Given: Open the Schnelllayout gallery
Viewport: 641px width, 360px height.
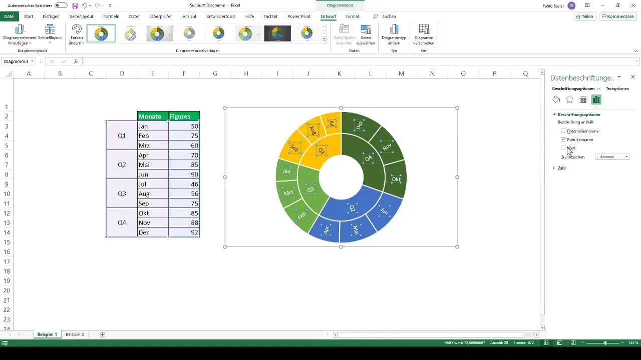Looking at the screenshot, I should pyautogui.click(x=50, y=35).
